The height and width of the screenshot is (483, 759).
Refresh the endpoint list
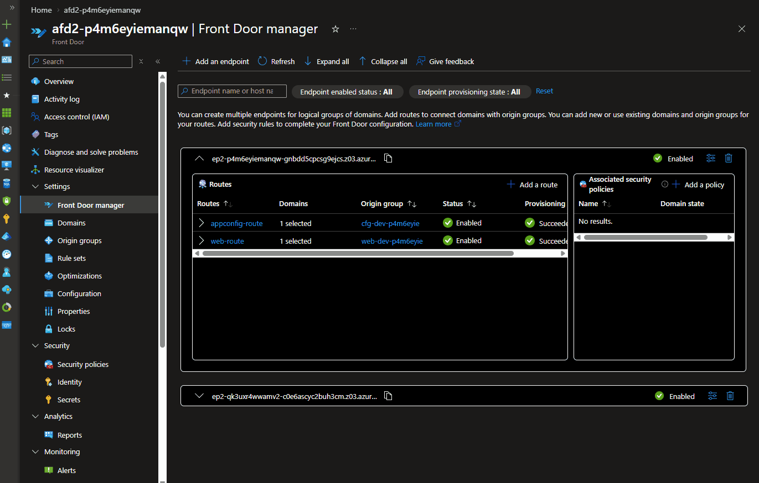(x=276, y=61)
